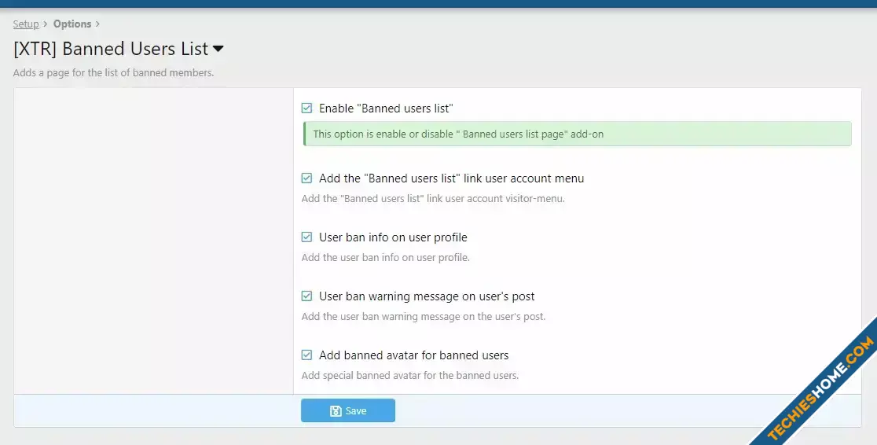Click the green option explanation hint box
Screen dimensions: 877x445
(x=577, y=134)
